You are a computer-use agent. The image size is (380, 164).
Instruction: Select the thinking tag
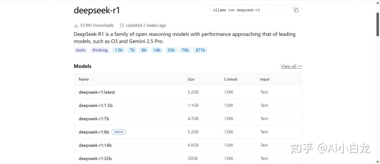point(100,50)
